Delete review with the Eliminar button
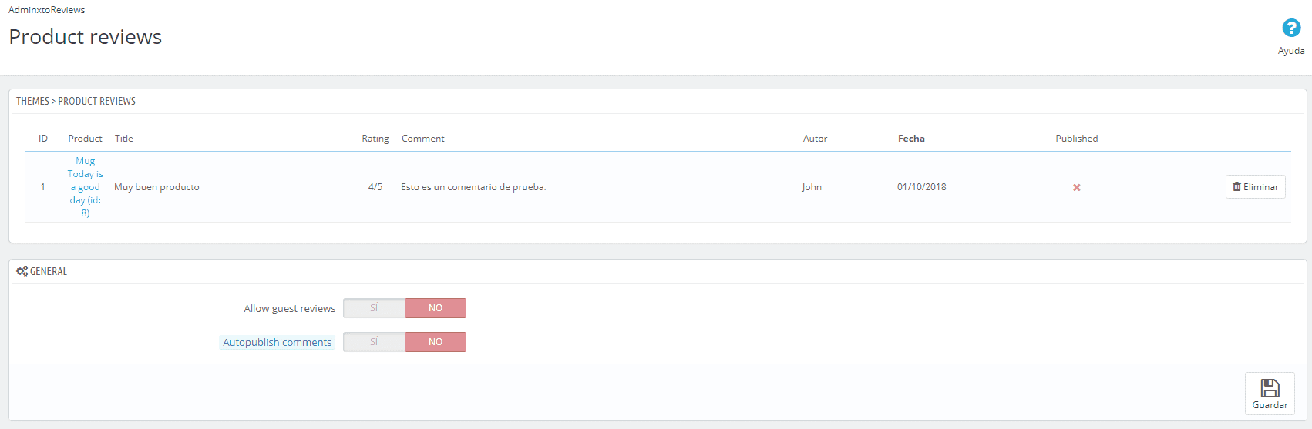Screen dimensions: 1312x429 point(1255,187)
